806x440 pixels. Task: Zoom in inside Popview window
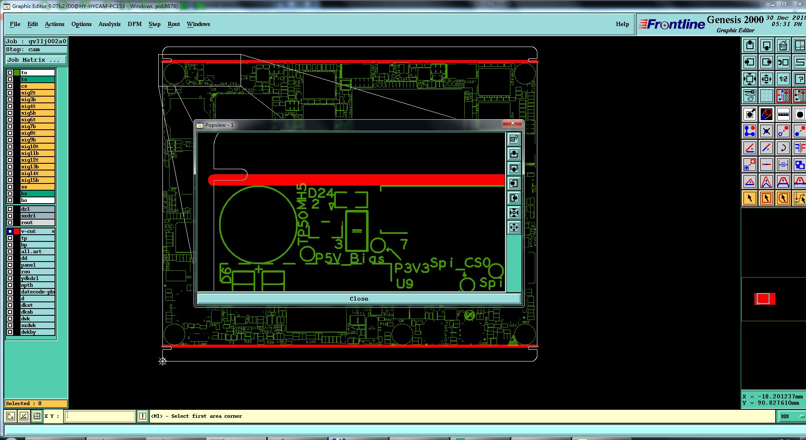[514, 212]
